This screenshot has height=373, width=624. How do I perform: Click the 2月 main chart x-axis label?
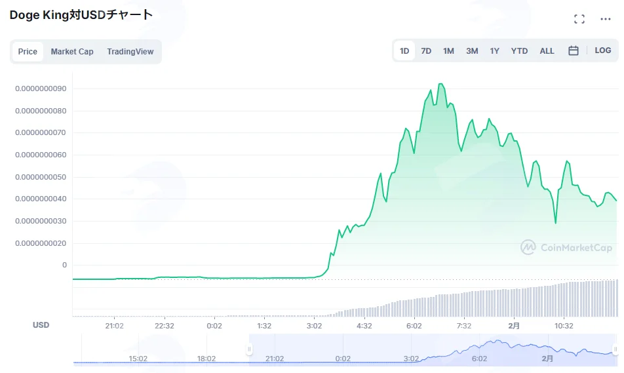tap(514, 326)
